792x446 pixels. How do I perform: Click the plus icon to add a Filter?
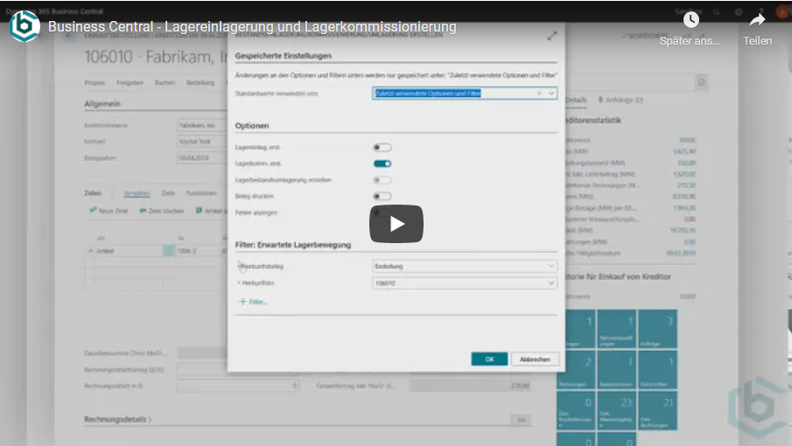pyautogui.click(x=242, y=301)
